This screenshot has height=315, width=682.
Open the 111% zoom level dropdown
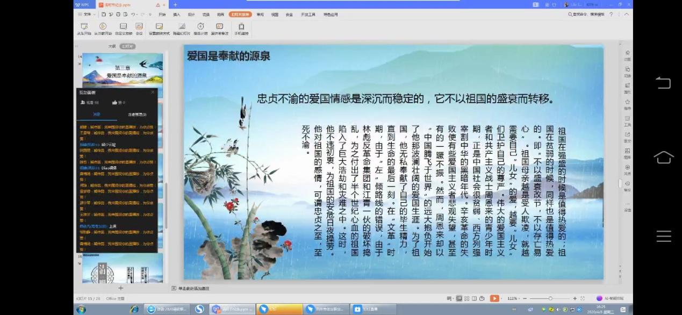pyautogui.click(x=513, y=298)
